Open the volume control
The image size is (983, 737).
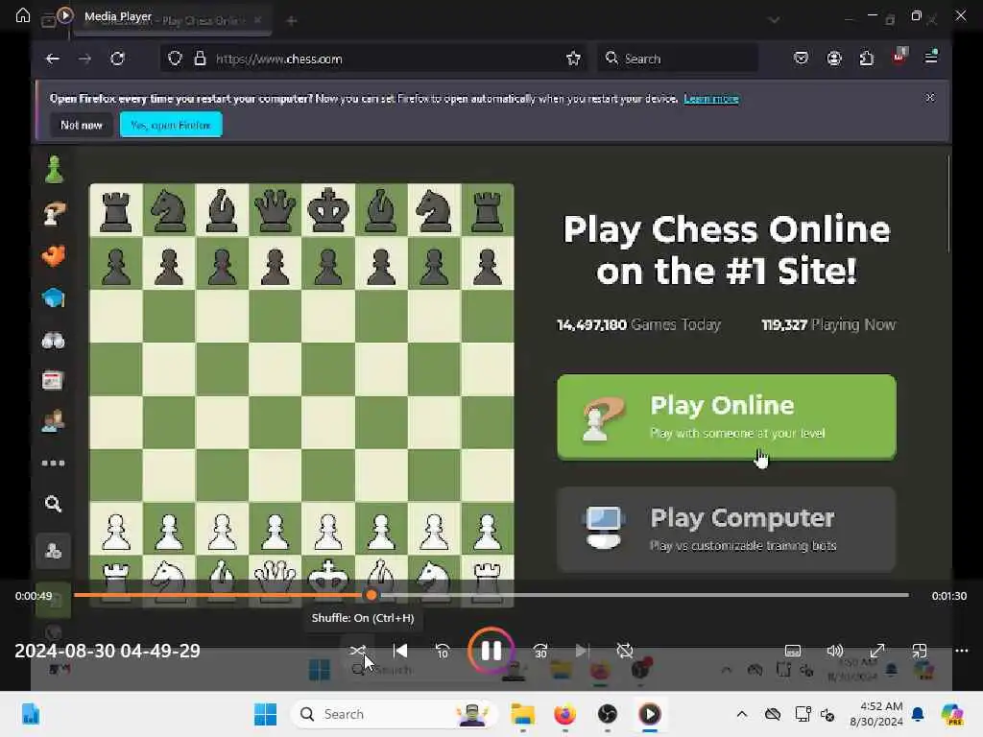click(834, 652)
